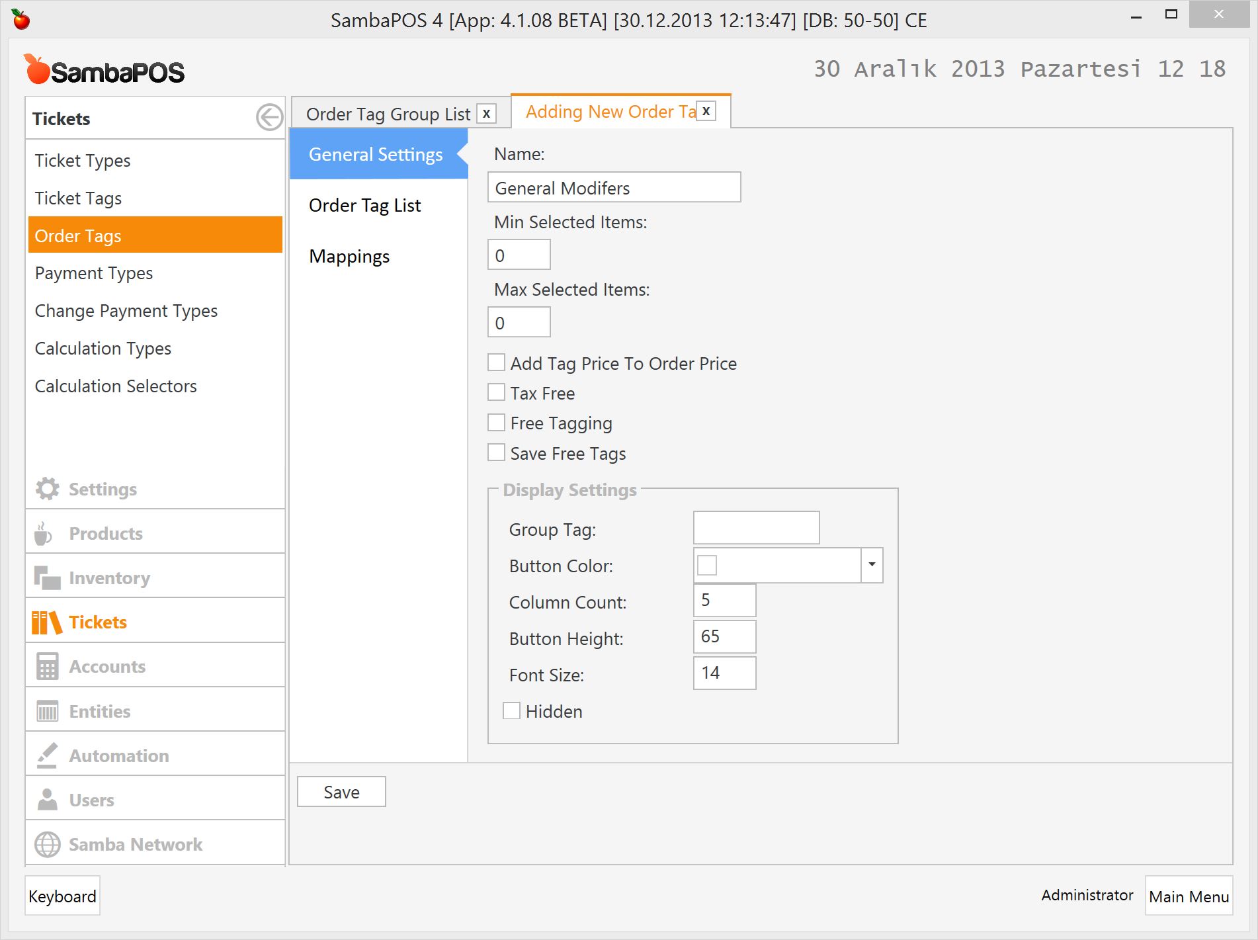
Task: Open the Button Color dropdown arrow
Action: 872,565
